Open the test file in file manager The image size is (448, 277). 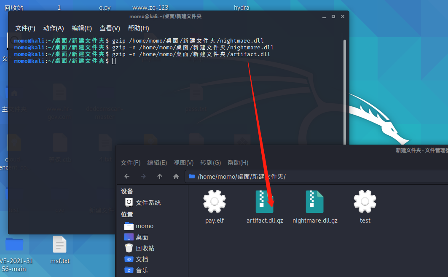pos(365,202)
